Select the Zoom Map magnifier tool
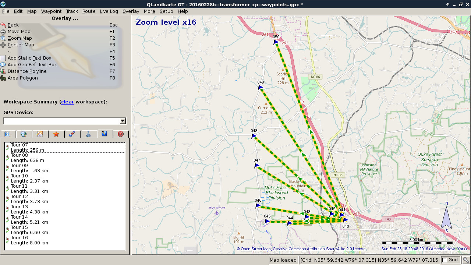 click(x=20, y=38)
